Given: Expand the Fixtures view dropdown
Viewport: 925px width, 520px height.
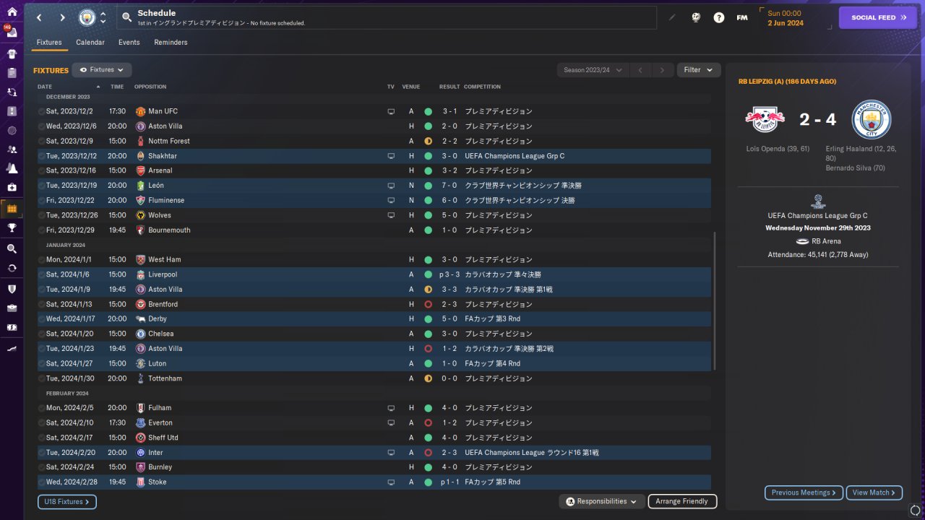Looking at the screenshot, I should pos(102,70).
